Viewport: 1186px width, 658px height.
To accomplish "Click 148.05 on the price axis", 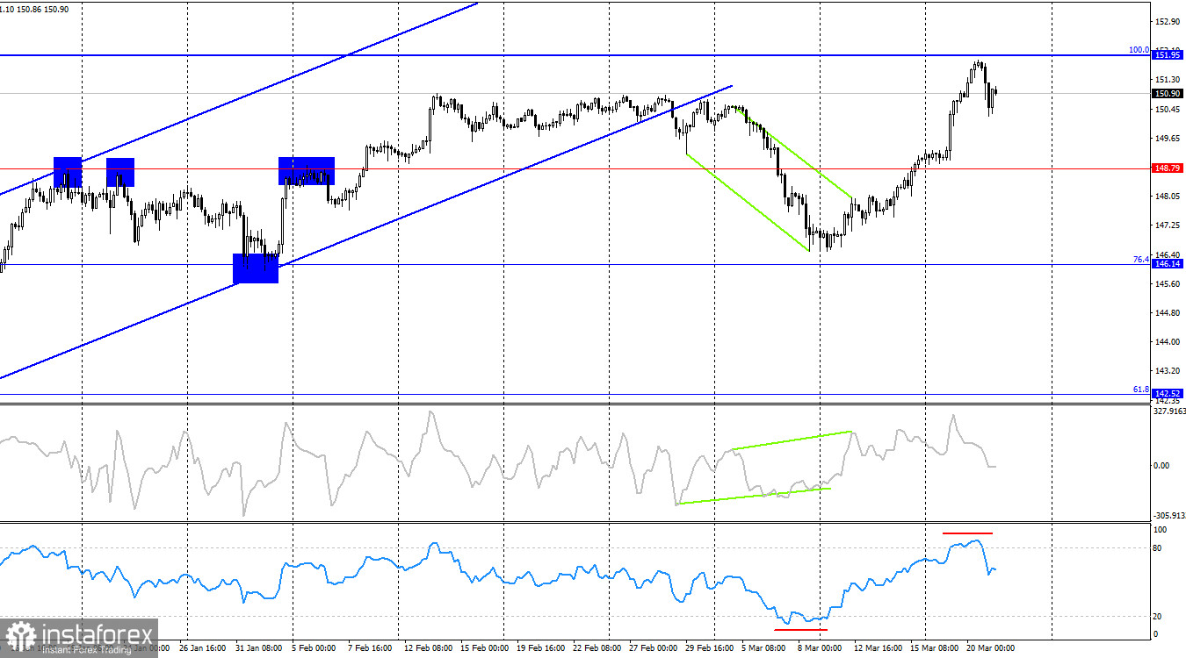I will pos(1168,197).
